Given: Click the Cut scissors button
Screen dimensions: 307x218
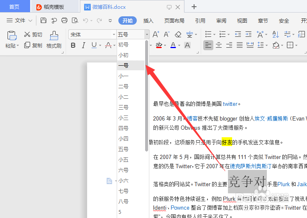Looking at the screenshot, I should click(x=33, y=34).
